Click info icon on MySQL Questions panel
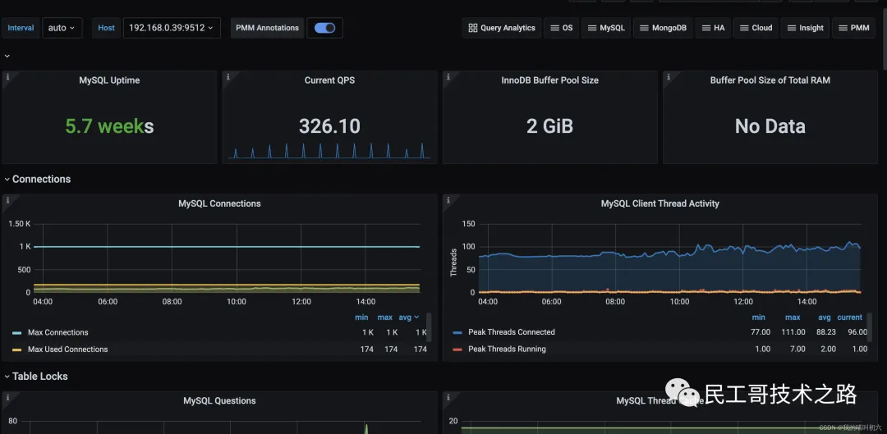Screen dimensions: 887x434 (x=8, y=397)
